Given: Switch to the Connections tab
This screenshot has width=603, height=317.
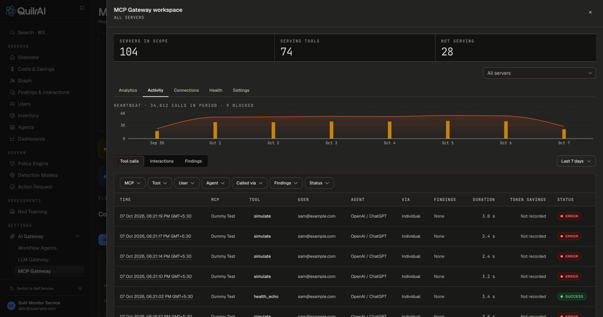Looking at the screenshot, I should [186, 90].
